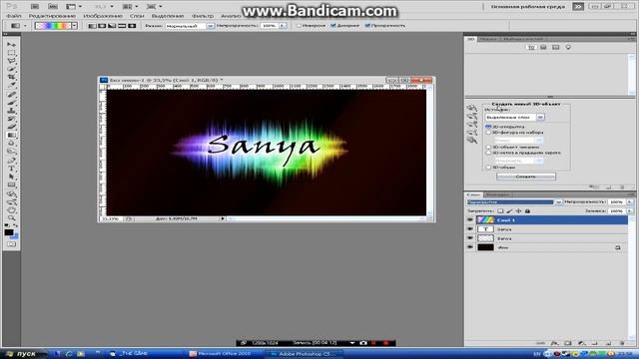Switch to Microsoft Office 2010 taskbar item
The width and height of the screenshot is (639, 359).
click(224, 354)
